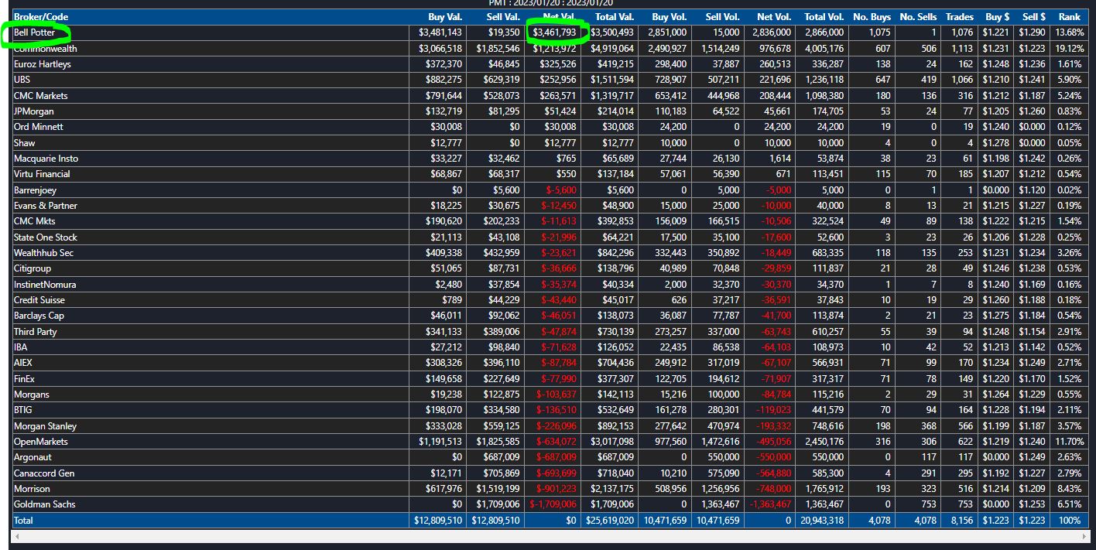This screenshot has width=1096, height=550.
Task: Click UBS trades count 1,066
Action: coord(962,80)
